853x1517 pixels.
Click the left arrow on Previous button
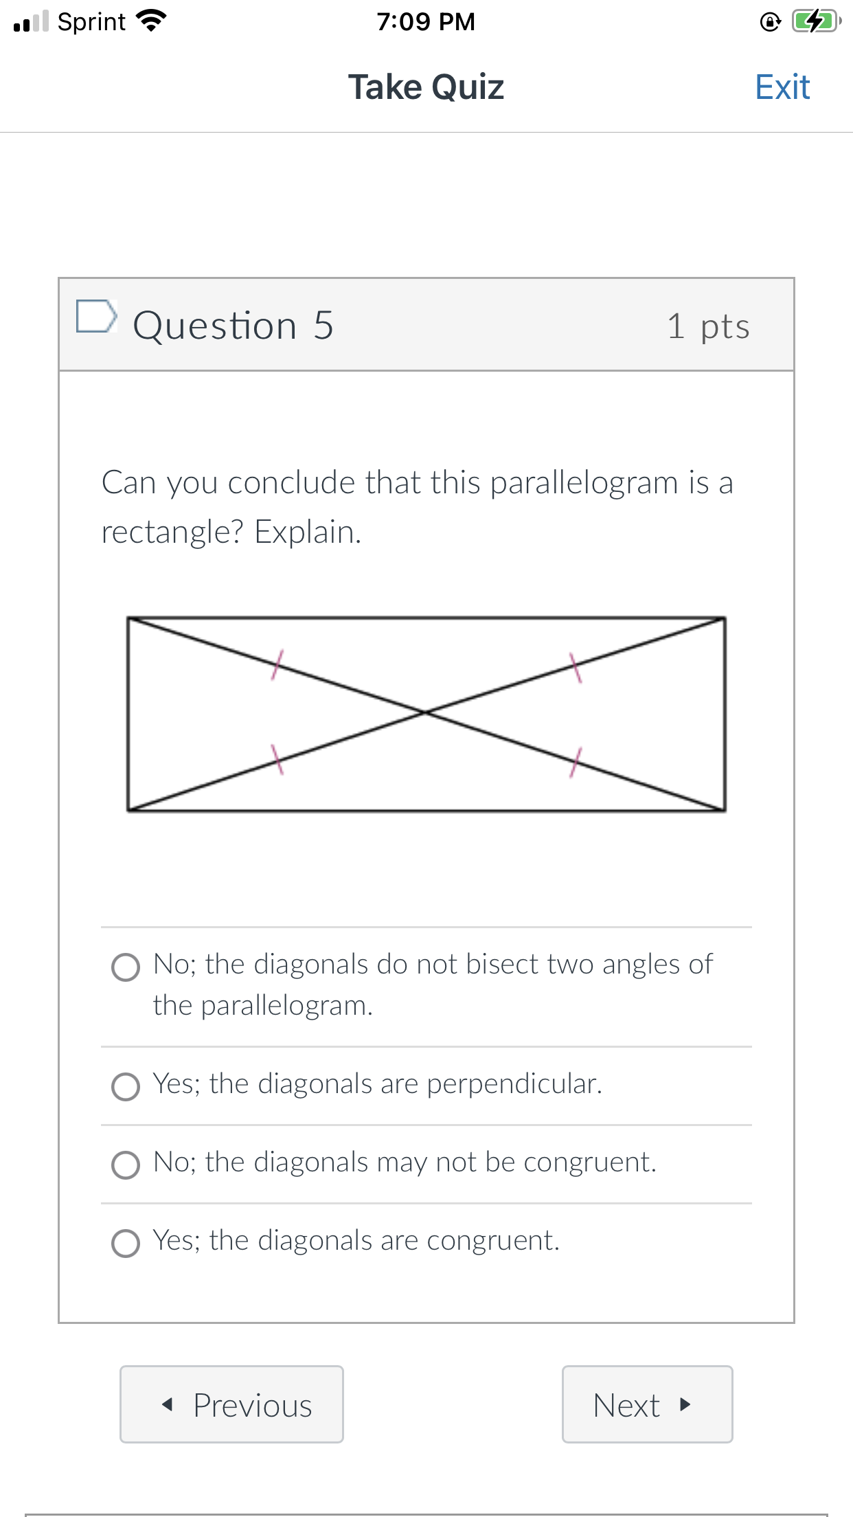pyautogui.click(x=167, y=1406)
